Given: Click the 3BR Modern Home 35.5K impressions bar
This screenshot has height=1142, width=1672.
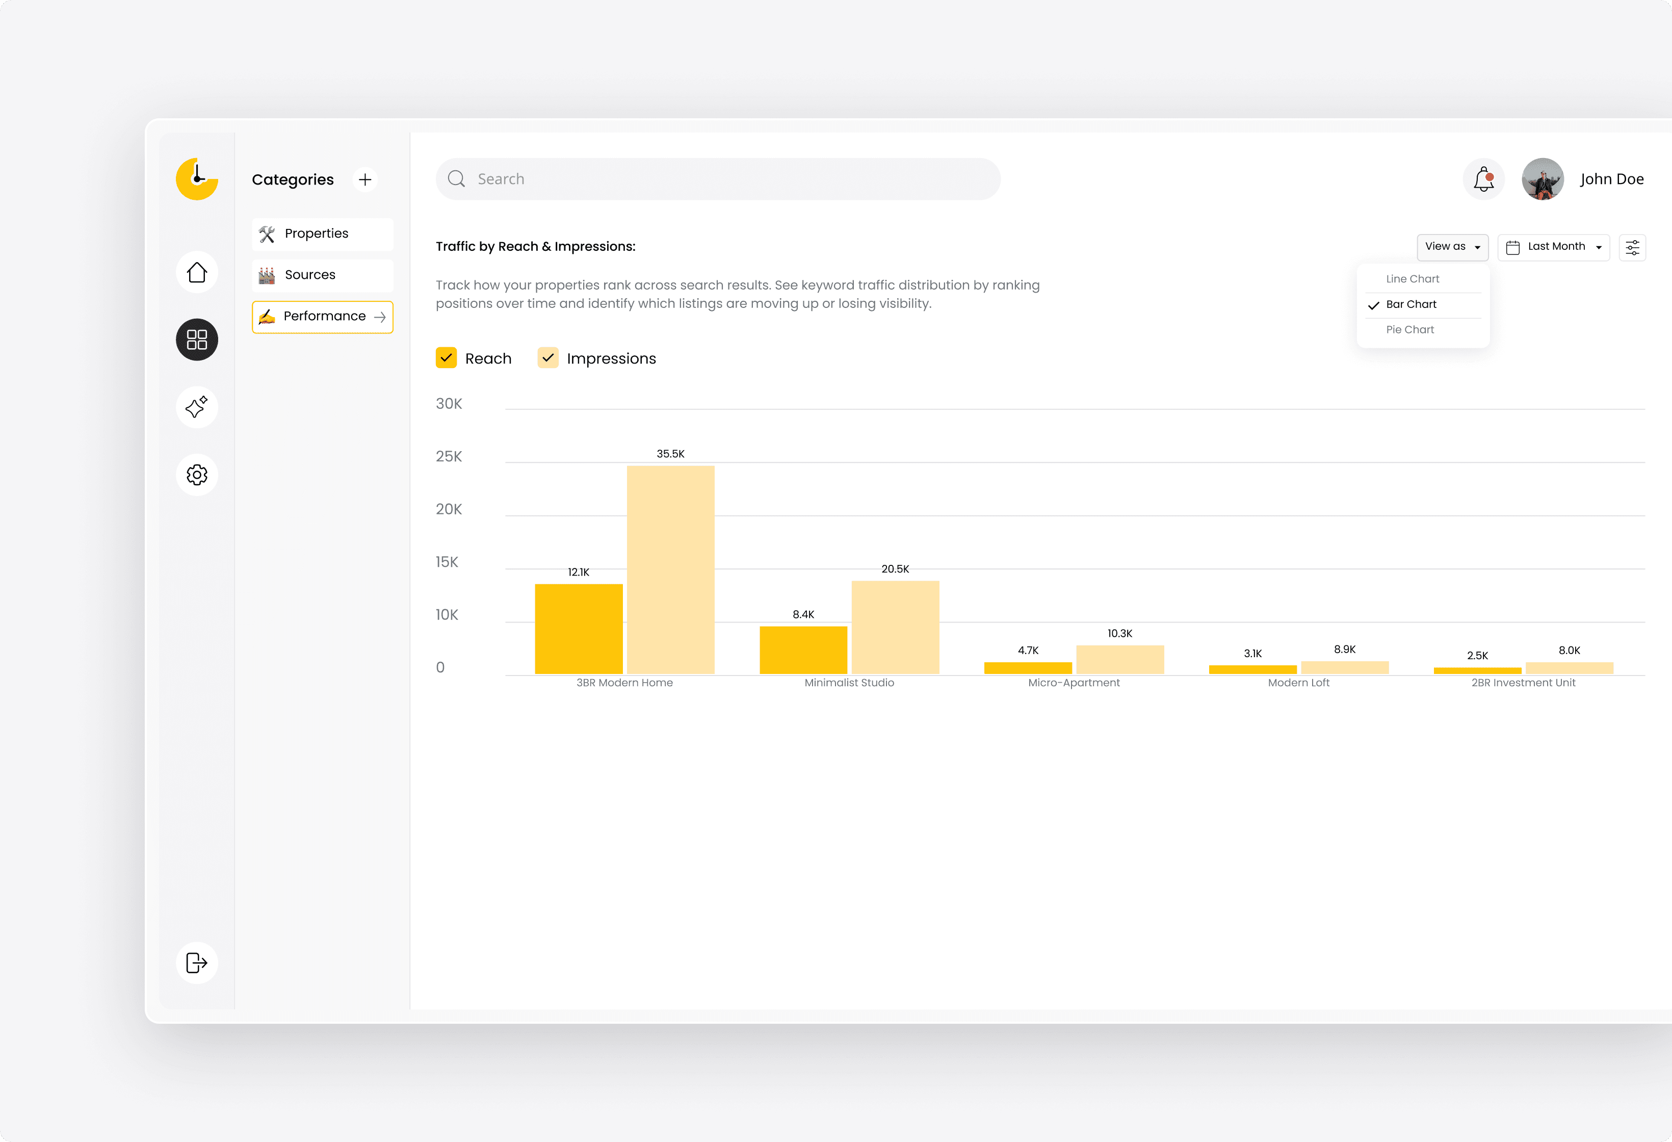Looking at the screenshot, I should pos(670,570).
